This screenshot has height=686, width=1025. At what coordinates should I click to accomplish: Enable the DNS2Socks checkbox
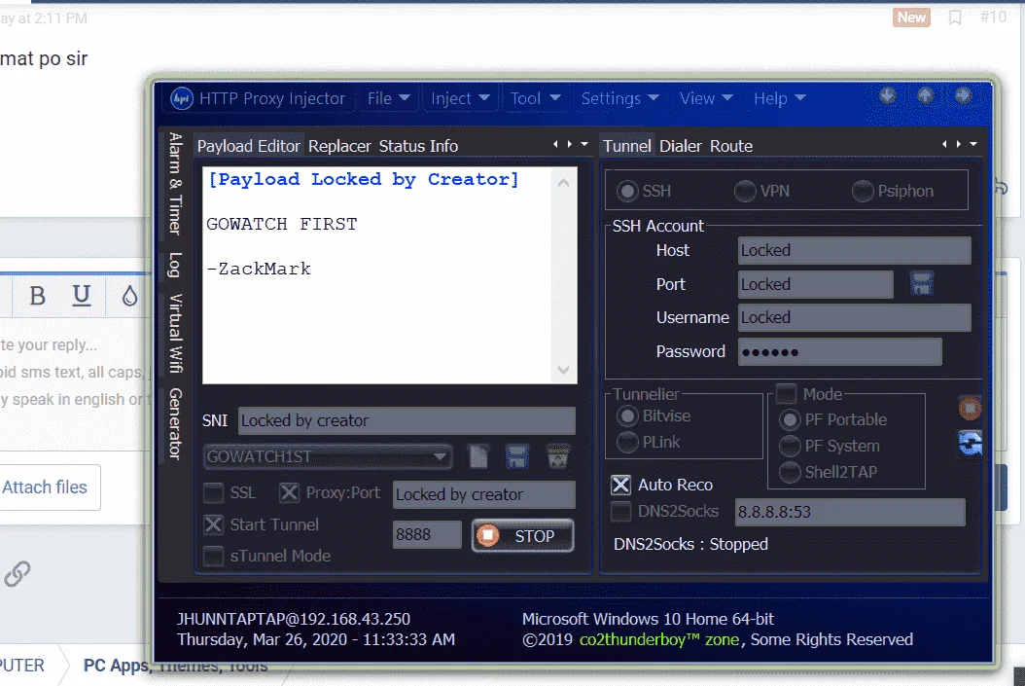(x=621, y=512)
